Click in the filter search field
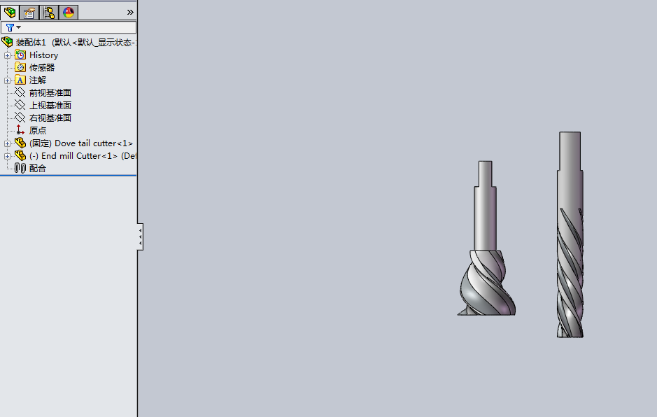This screenshot has width=657, height=417. [69, 27]
